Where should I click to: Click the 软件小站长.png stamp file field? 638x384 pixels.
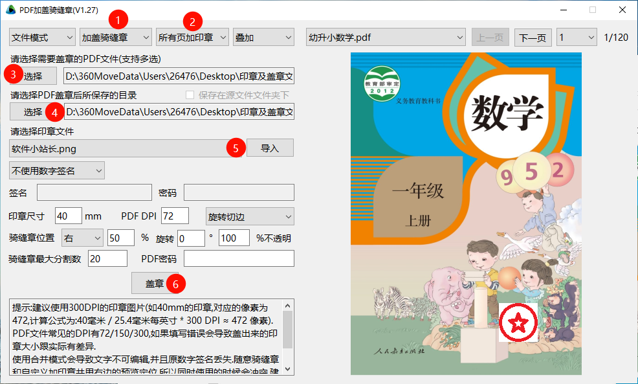[126, 149]
